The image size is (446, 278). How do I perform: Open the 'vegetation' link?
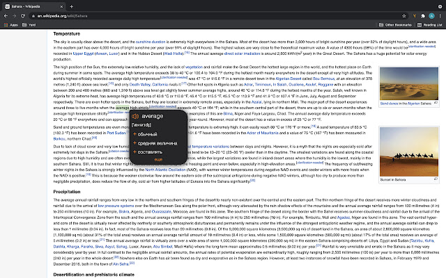click(194, 67)
